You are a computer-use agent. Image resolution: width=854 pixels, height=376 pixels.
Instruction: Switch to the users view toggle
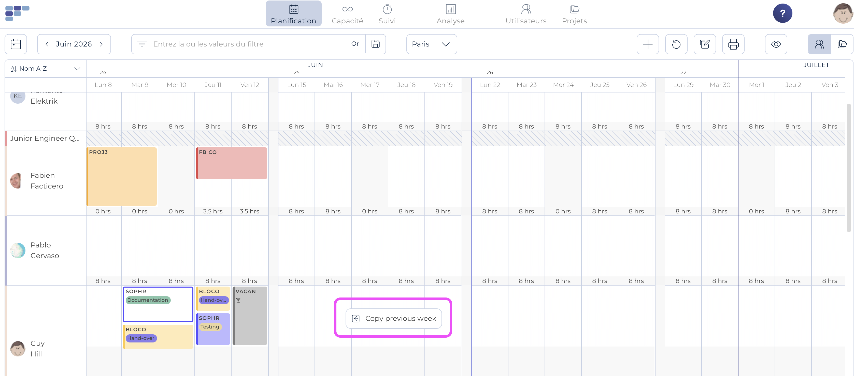coord(819,44)
